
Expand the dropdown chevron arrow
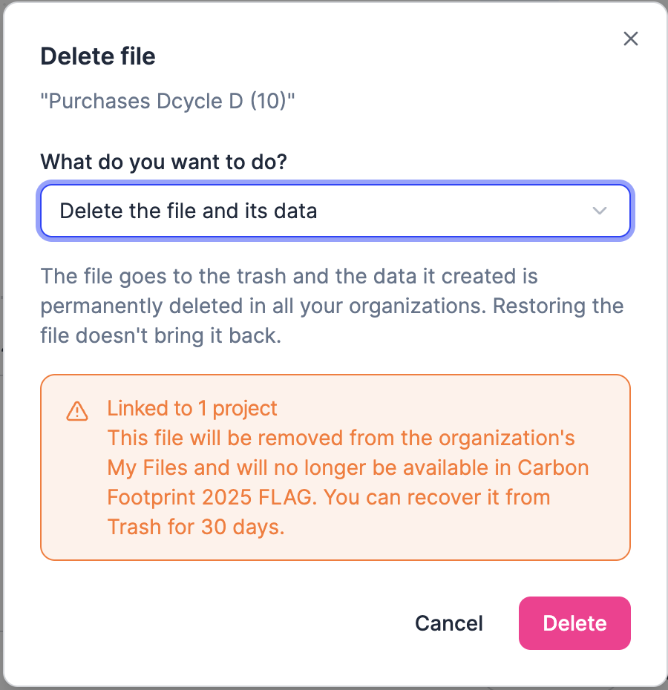click(x=599, y=211)
